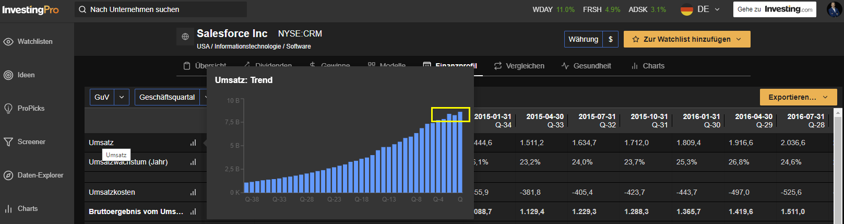Open the sidebar Charts bar icon
The image size is (844, 224).
8,209
